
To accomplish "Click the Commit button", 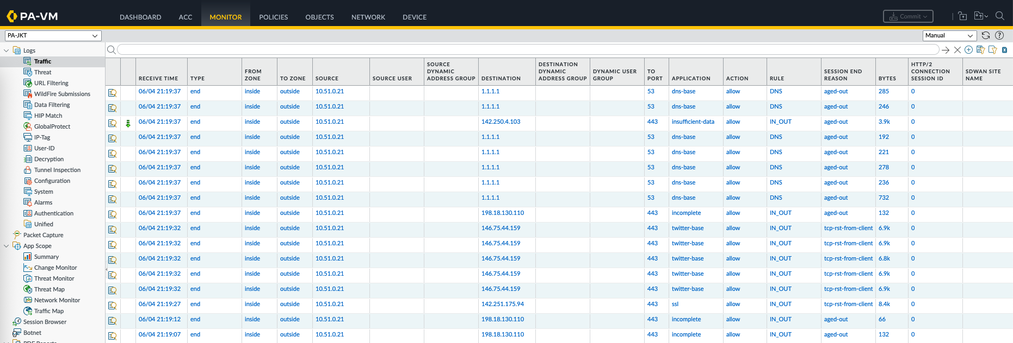I will 908,16.
